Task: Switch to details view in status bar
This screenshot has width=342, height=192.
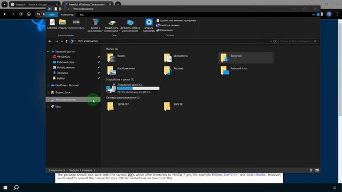Action: 311,170
